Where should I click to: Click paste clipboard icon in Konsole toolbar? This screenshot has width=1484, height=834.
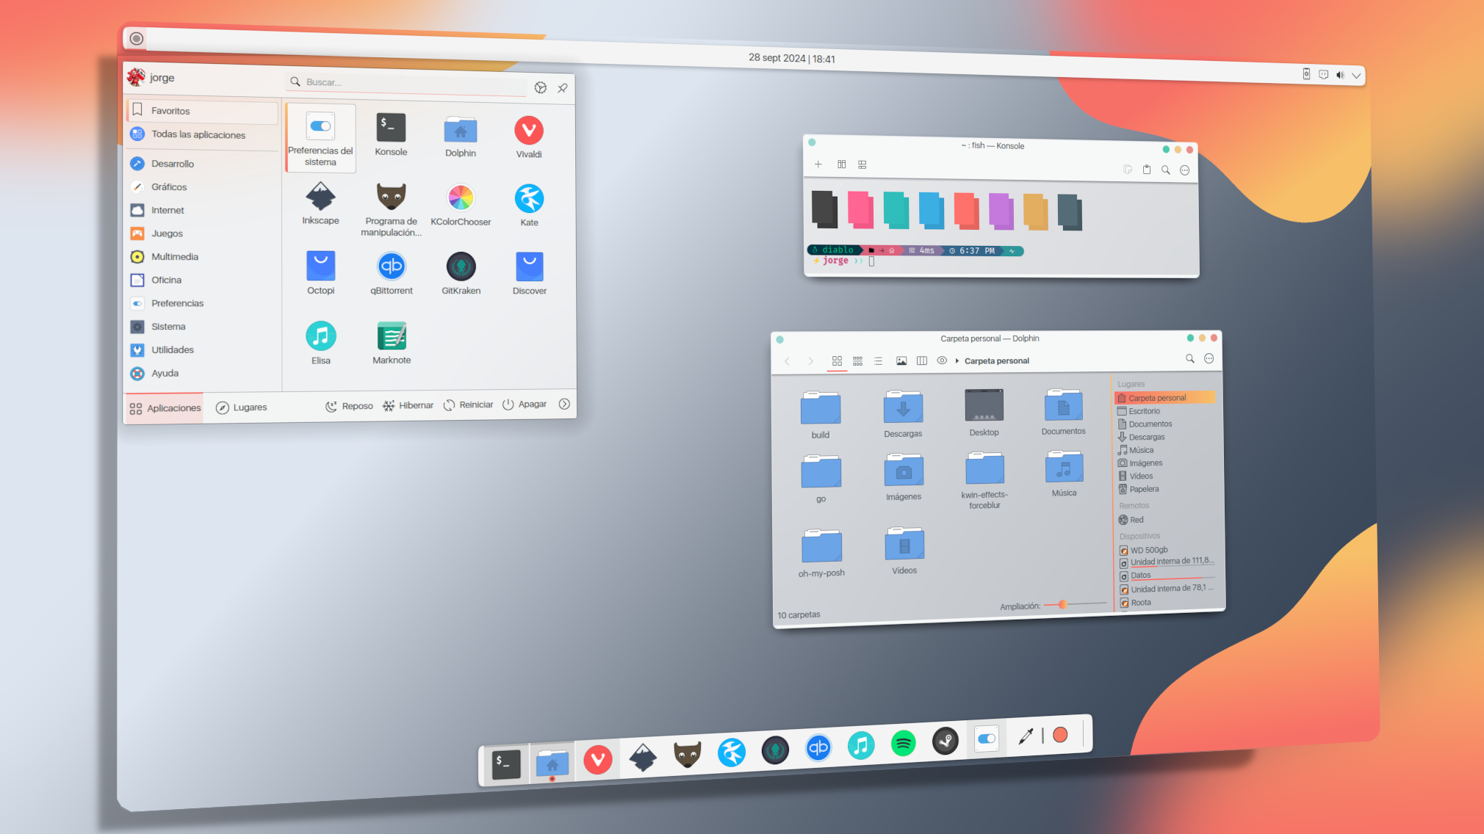point(1146,170)
